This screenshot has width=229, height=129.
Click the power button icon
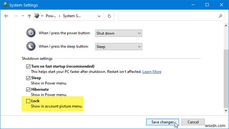click(31, 33)
